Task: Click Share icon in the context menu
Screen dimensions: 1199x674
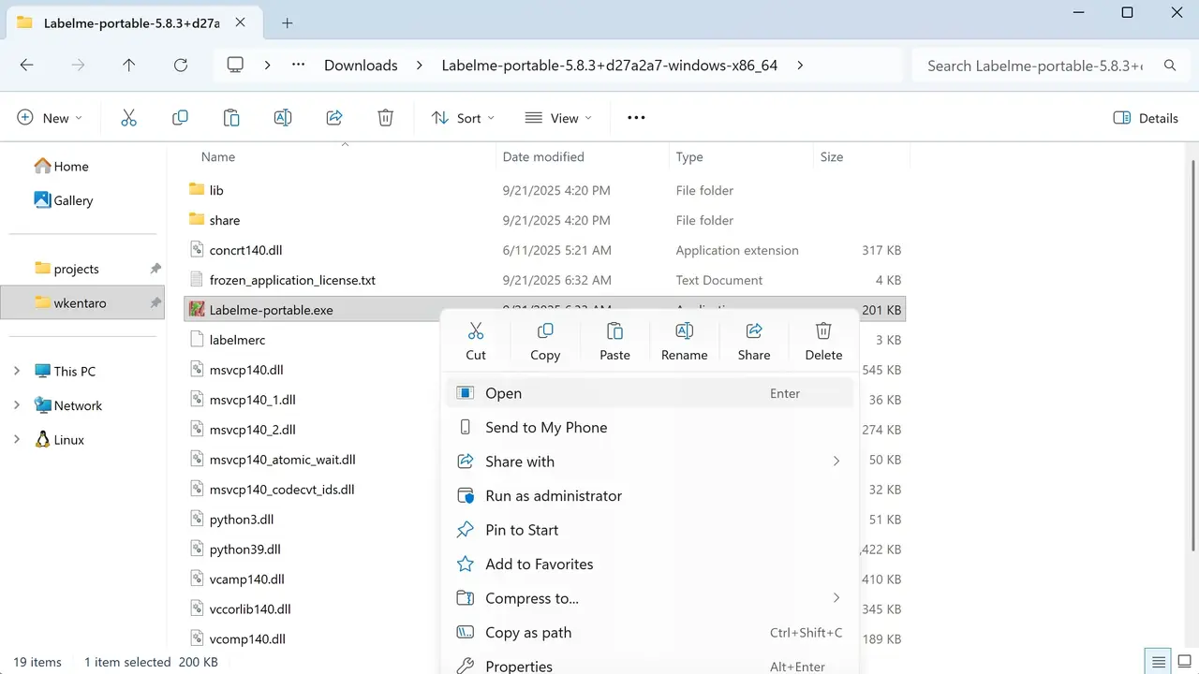Action: click(753, 341)
